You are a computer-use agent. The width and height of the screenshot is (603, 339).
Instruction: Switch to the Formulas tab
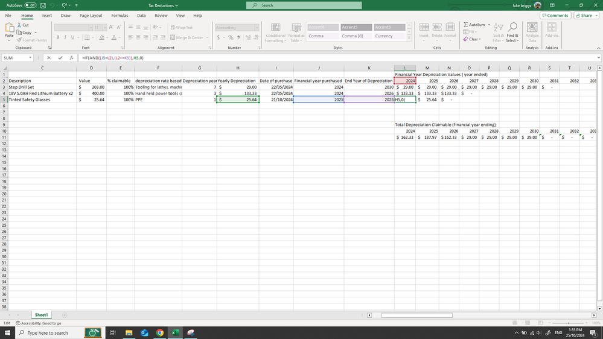pos(120,15)
